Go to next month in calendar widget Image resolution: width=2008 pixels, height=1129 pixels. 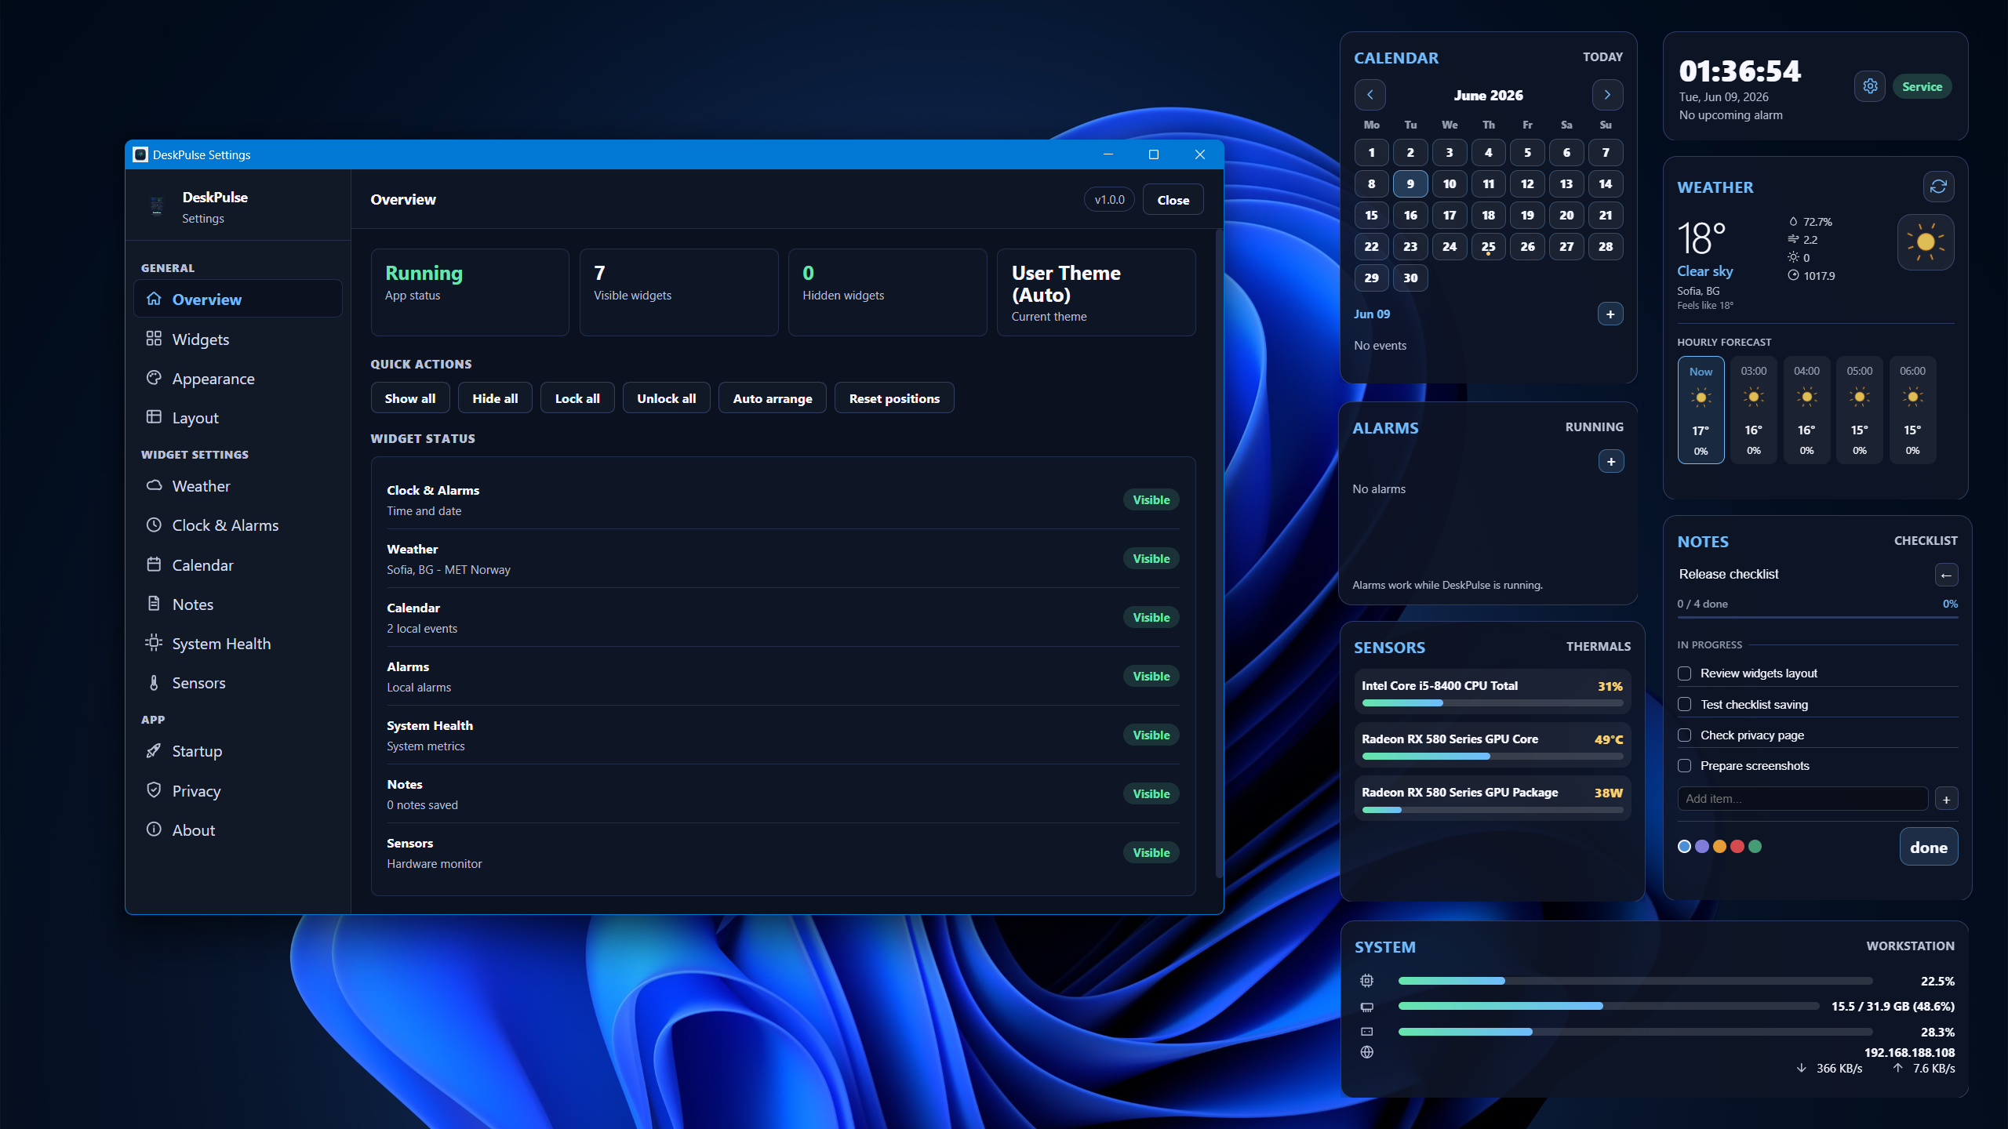point(1607,95)
